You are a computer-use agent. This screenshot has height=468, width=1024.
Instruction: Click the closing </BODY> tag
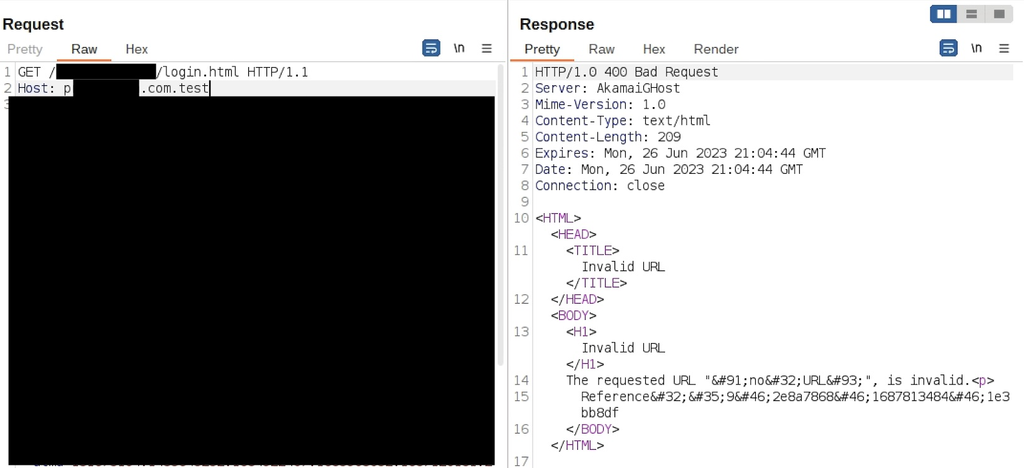pyautogui.click(x=592, y=430)
